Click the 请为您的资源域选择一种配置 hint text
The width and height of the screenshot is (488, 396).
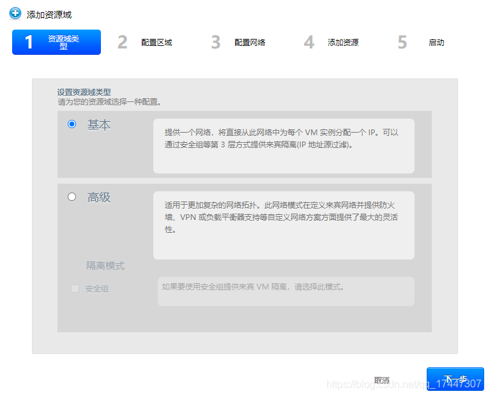tap(109, 102)
